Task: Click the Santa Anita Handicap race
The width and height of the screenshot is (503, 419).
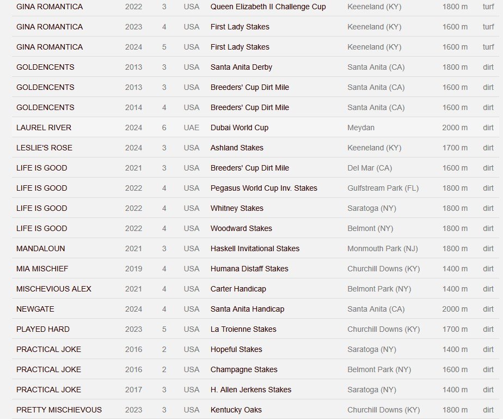Action: [247, 309]
